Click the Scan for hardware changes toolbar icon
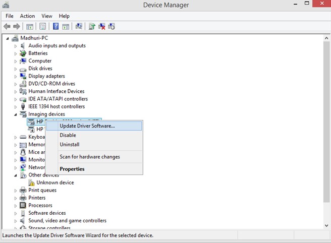 pyautogui.click(x=79, y=26)
